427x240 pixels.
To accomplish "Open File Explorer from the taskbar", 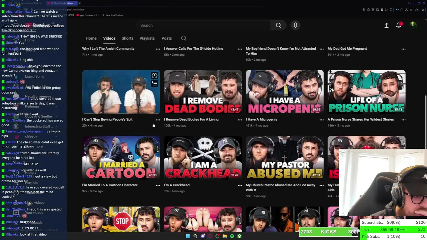I will pos(225,236).
